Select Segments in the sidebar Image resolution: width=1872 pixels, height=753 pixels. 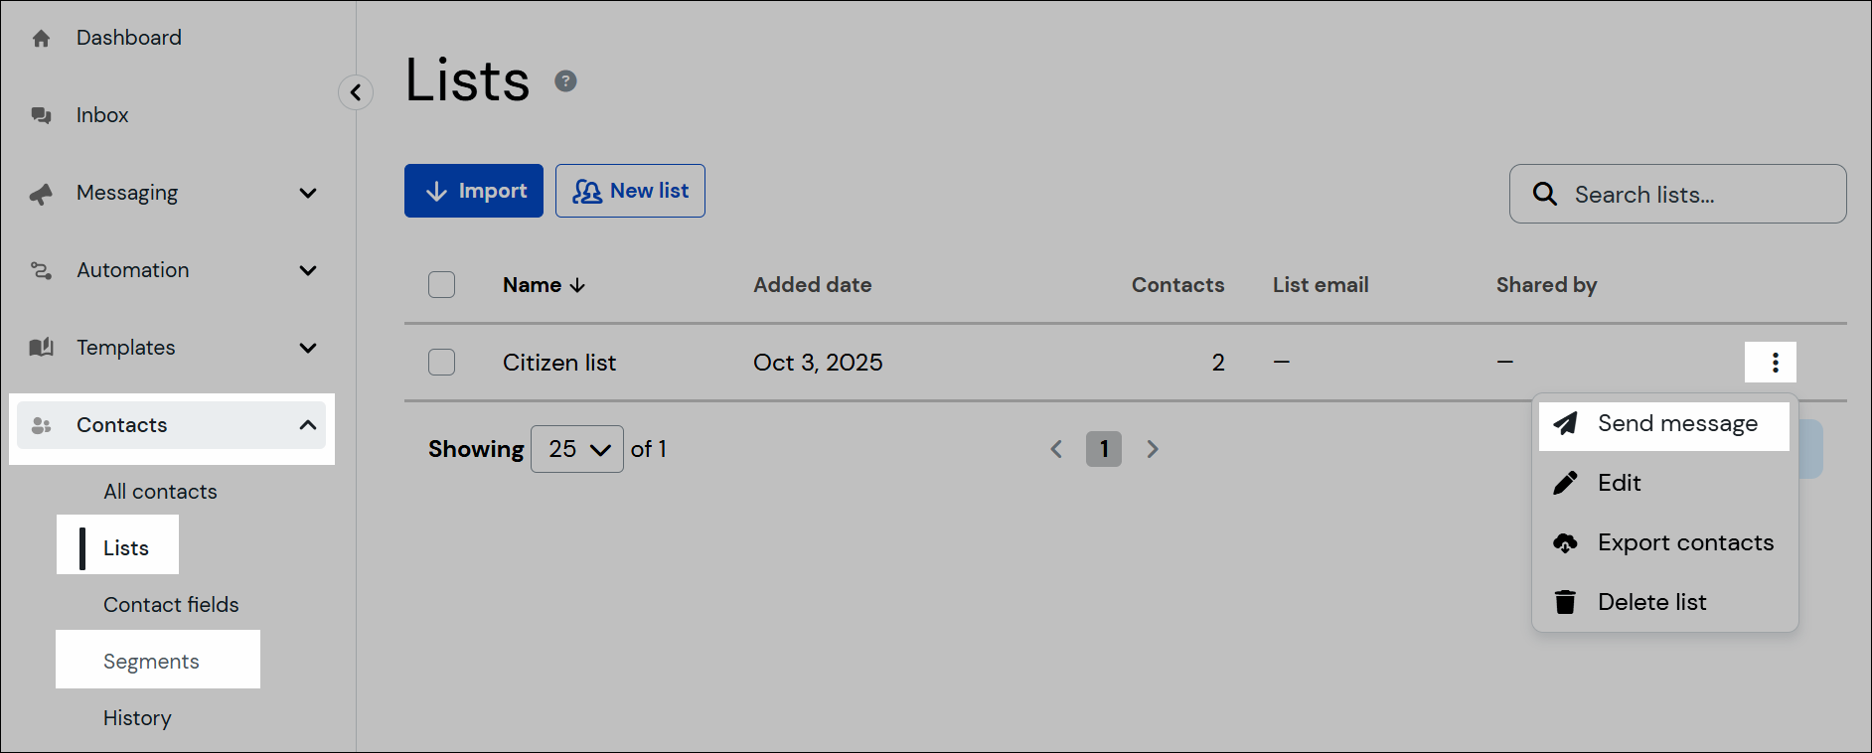pyautogui.click(x=151, y=660)
